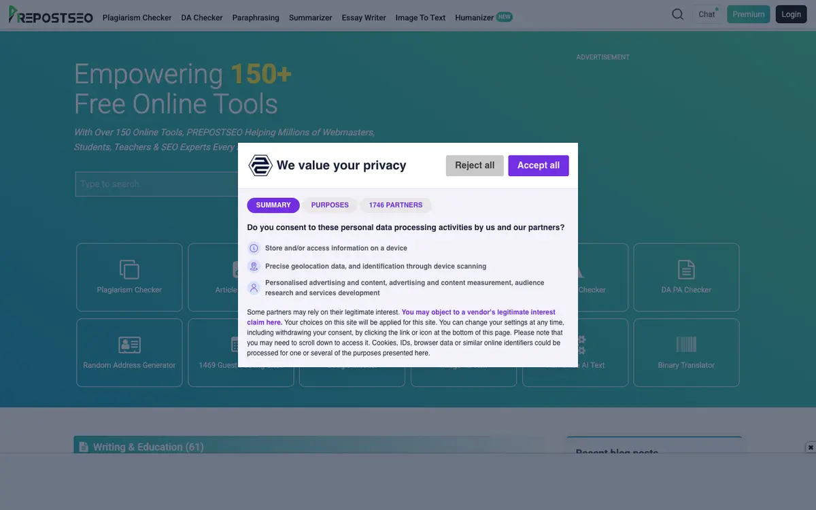
Task: Click the Premium button
Action: tap(749, 14)
